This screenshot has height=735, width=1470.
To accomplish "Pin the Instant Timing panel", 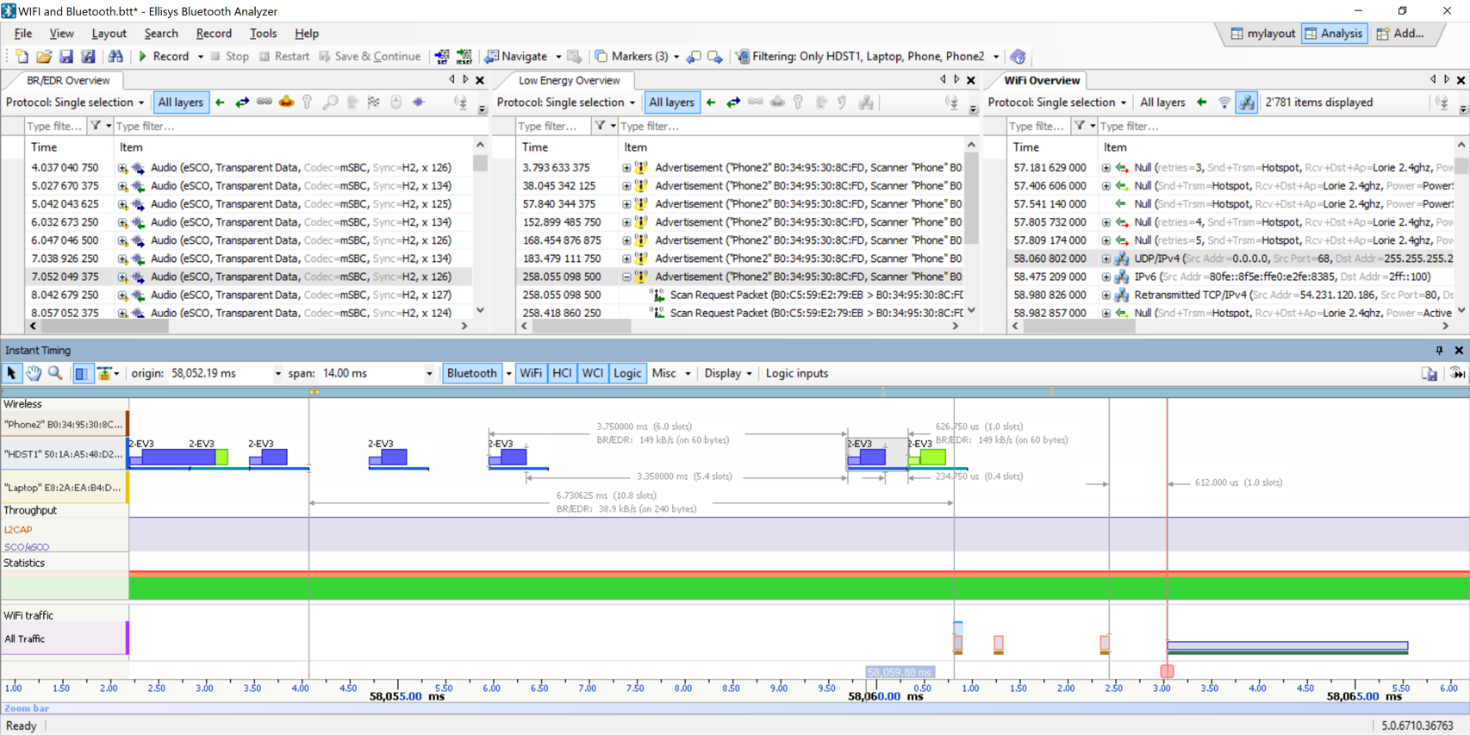I will pyautogui.click(x=1439, y=351).
